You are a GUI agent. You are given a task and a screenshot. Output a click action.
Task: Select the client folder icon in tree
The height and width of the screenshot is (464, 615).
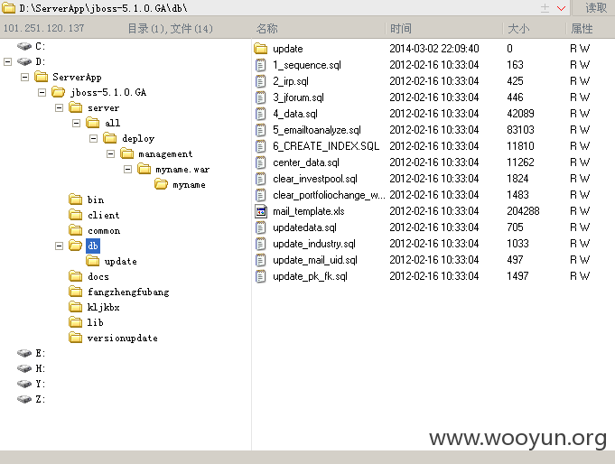pos(75,215)
